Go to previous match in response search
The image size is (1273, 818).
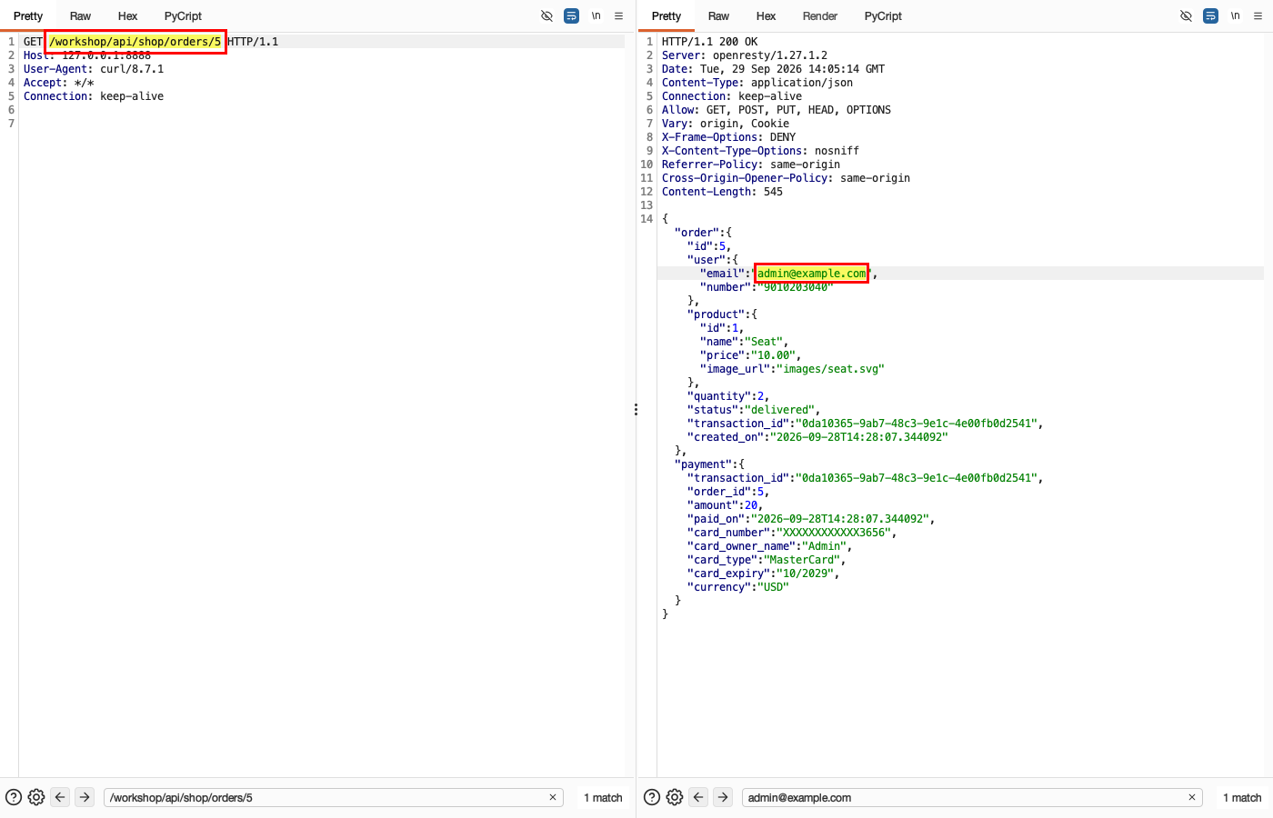(x=698, y=797)
